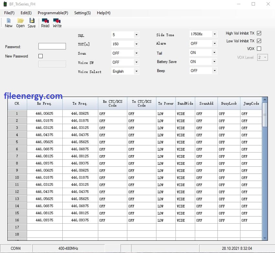Click the Password input field
275x253 pixels.
click(52, 46)
